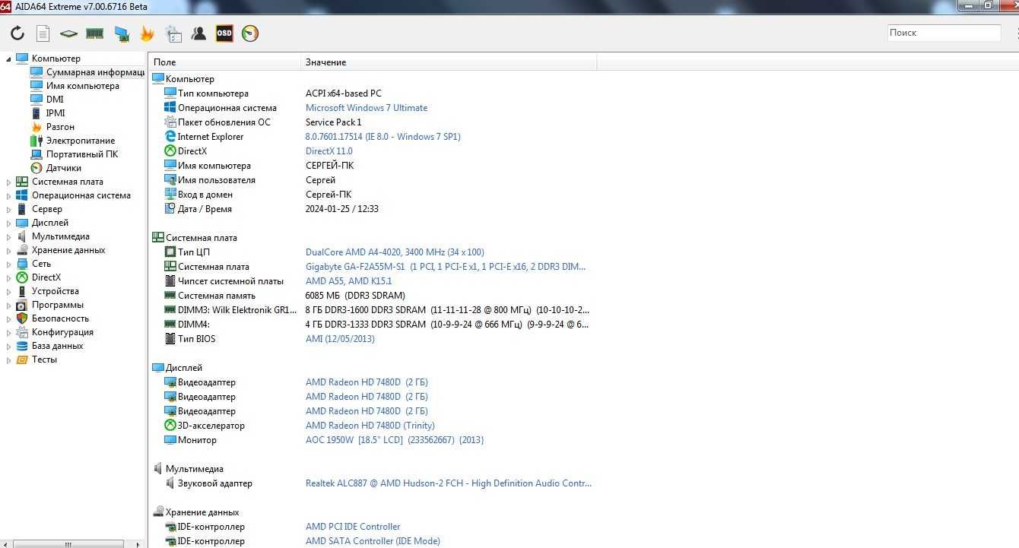Open AMD SATA Controller (IDE Mode) link
This screenshot has height=548, width=1019.
coord(373,541)
